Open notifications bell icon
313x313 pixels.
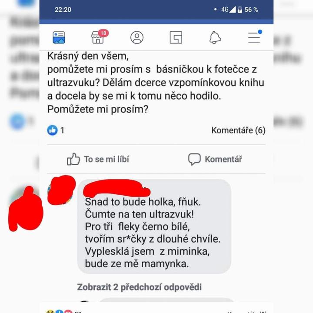pos(215,37)
